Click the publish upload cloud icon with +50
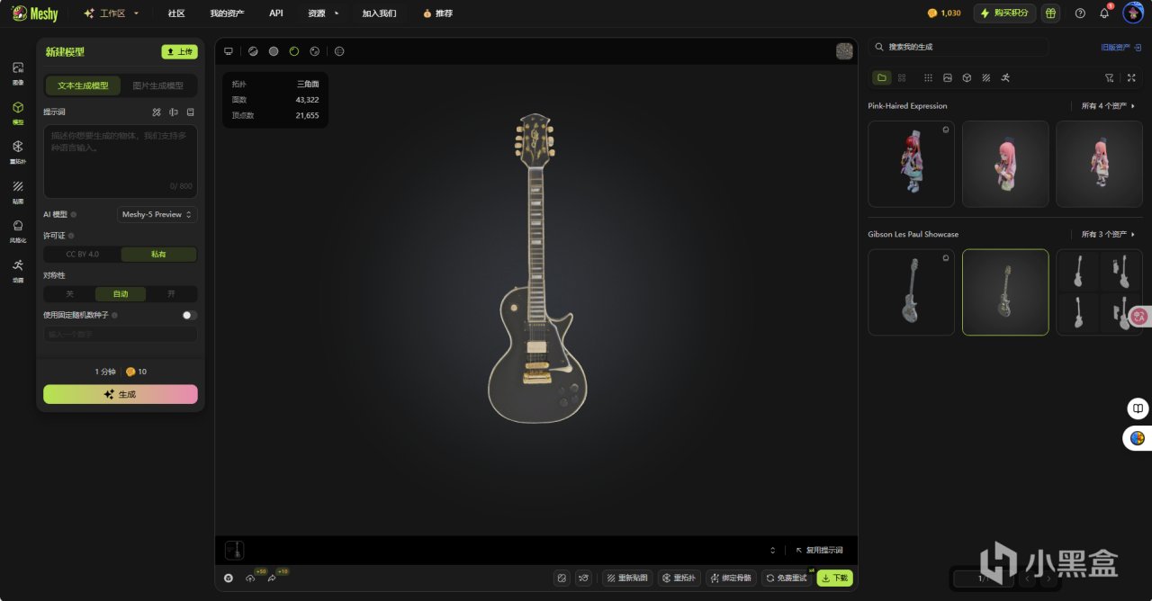Viewport: 1152px width, 601px height. point(250,578)
